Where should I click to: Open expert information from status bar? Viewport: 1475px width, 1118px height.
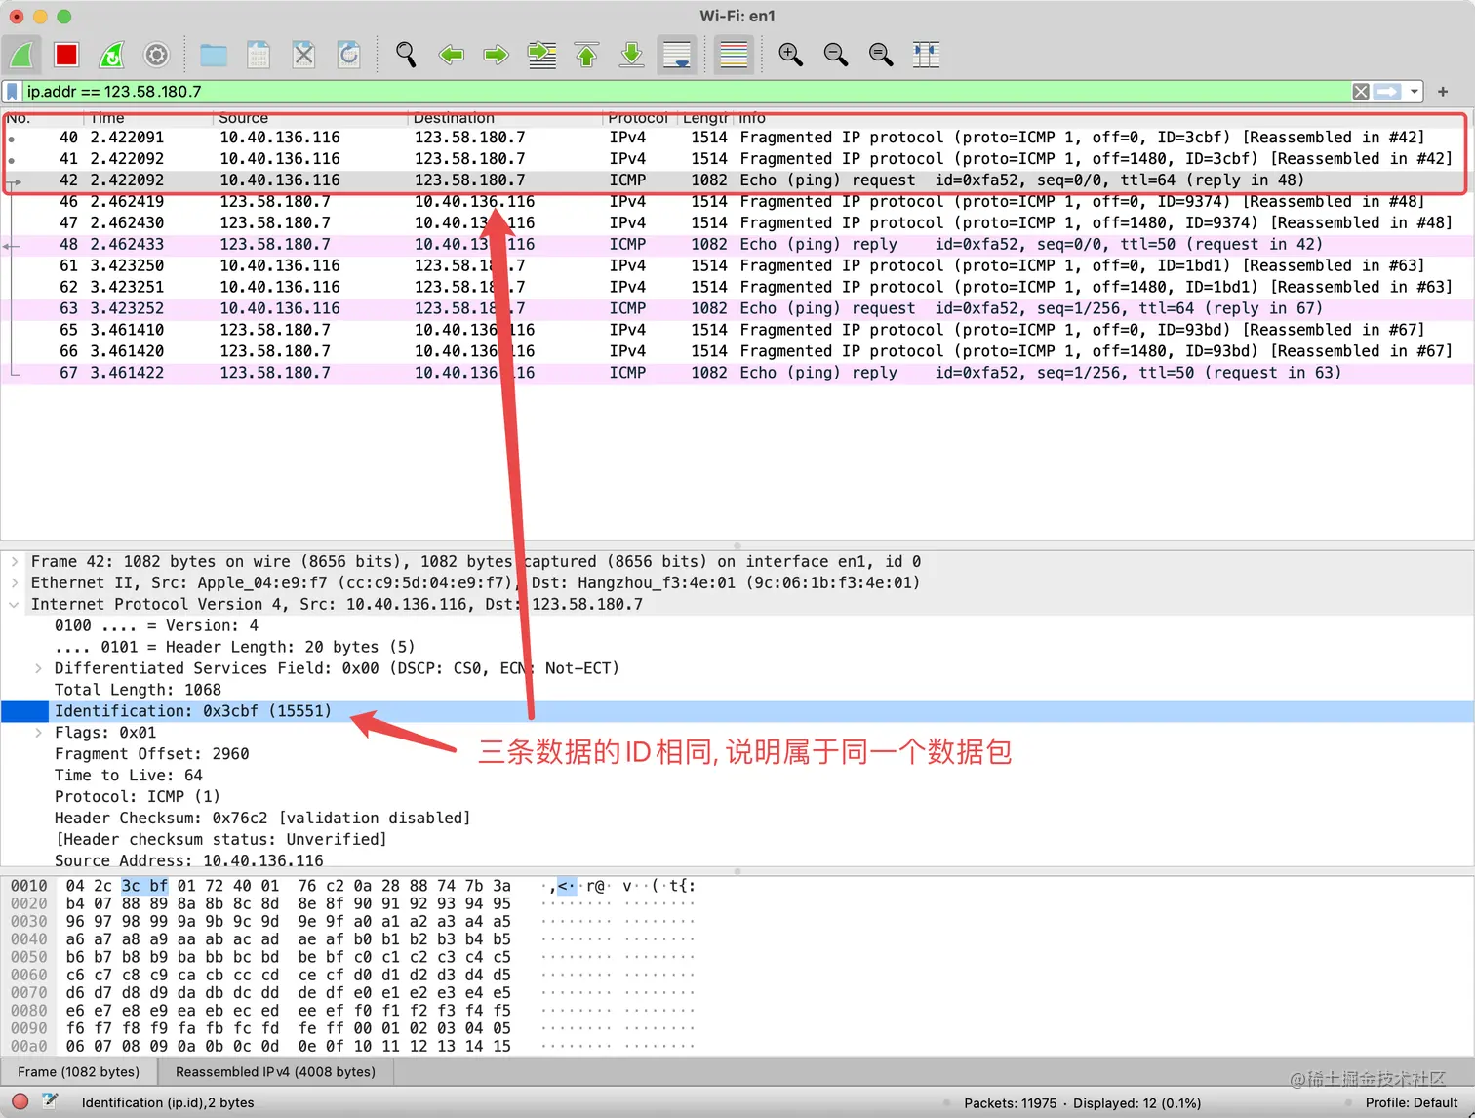(x=20, y=1102)
